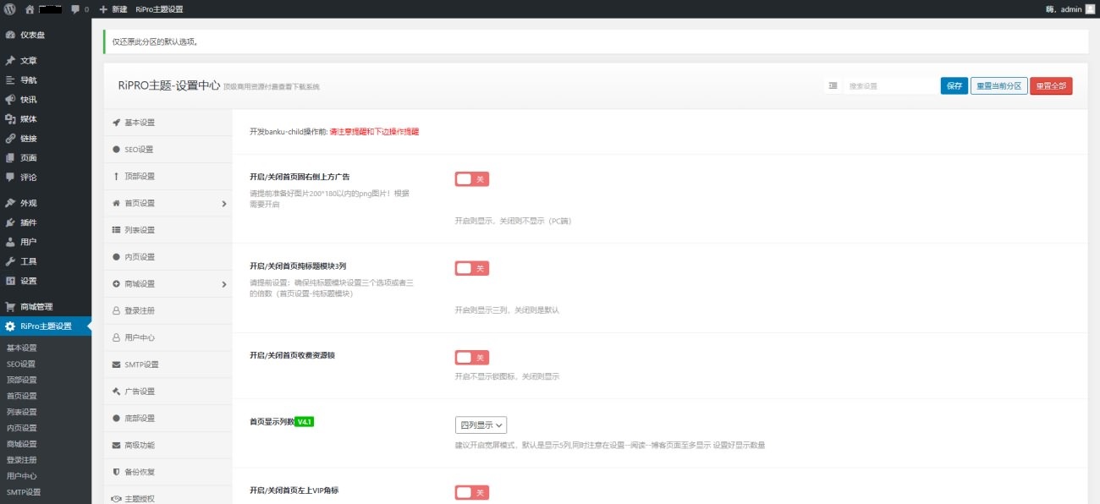Click the 用户 person icon in the sidebar
Viewport: 1100px width, 504px height.
[x=10, y=242]
